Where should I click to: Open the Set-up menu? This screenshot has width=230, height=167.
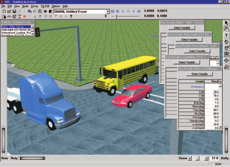[35, 6]
